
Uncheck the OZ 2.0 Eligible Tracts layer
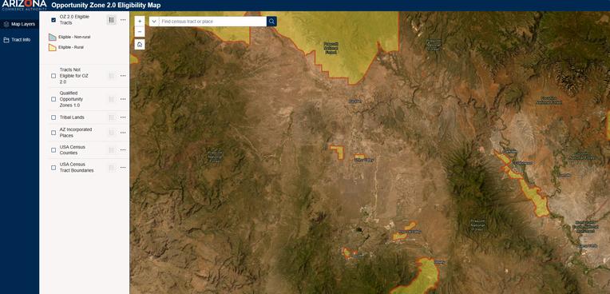[53, 20]
